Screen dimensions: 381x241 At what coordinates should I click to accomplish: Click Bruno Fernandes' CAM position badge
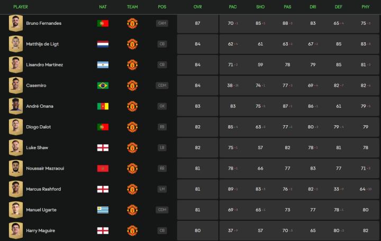tap(162, 23)
